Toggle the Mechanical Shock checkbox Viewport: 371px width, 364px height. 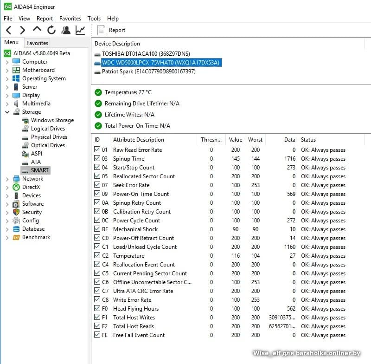click(97, 229)
